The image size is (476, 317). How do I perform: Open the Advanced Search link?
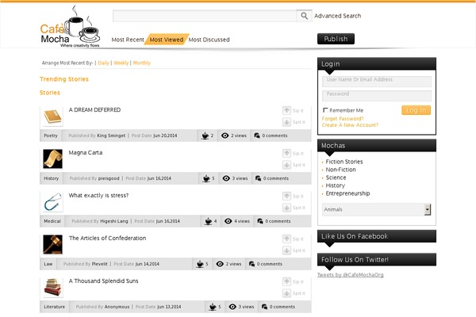point(337,16)
